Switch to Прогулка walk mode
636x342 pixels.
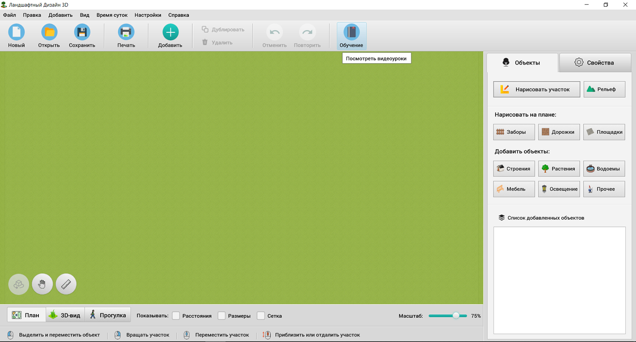(x=108, y=315)
